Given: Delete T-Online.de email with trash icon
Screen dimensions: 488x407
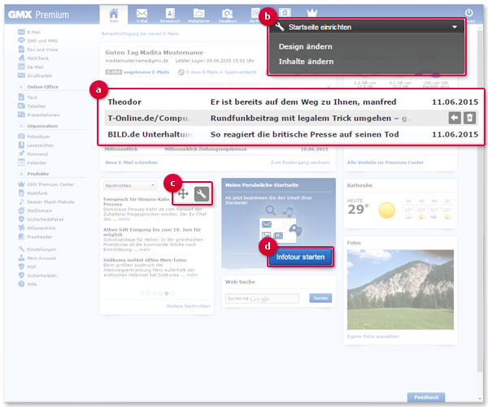Looking at the screenshot, I should 469,118.
